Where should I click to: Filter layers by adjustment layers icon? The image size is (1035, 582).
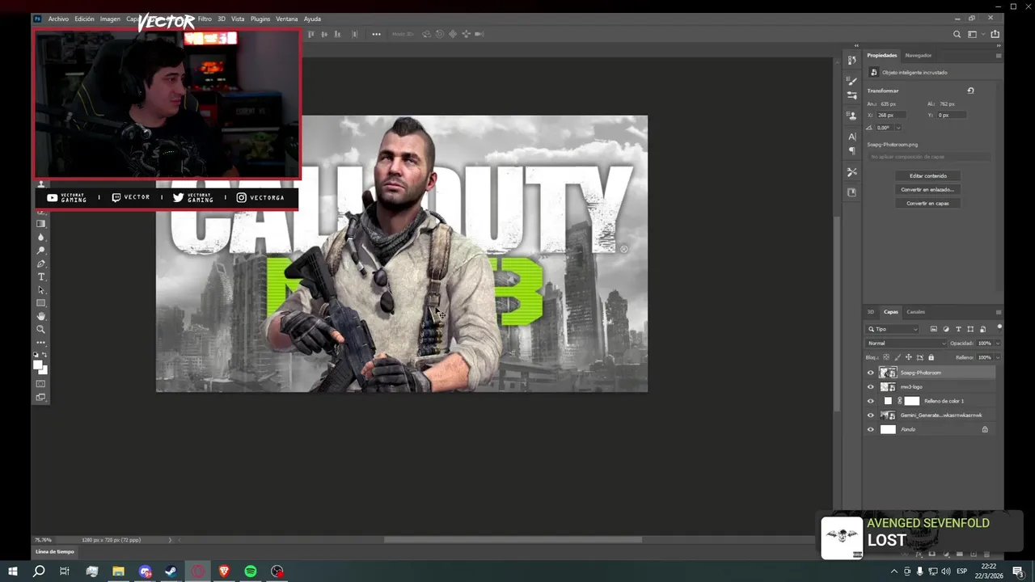point(946,329)
